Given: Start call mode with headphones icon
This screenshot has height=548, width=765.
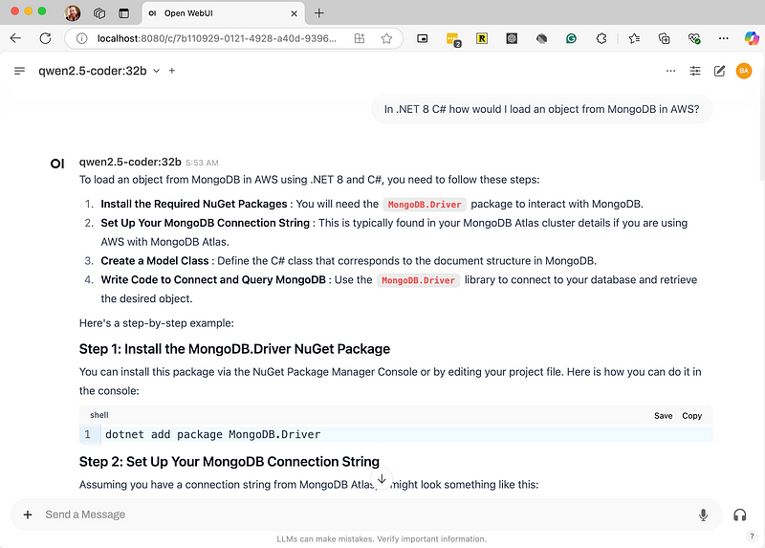Looking at the screenshot, I should (x=739, y=515).
